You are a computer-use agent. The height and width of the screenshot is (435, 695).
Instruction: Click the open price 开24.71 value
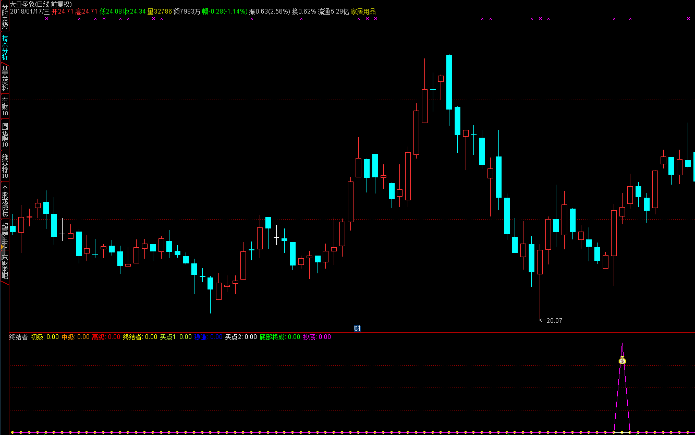(x=63, y=11)
